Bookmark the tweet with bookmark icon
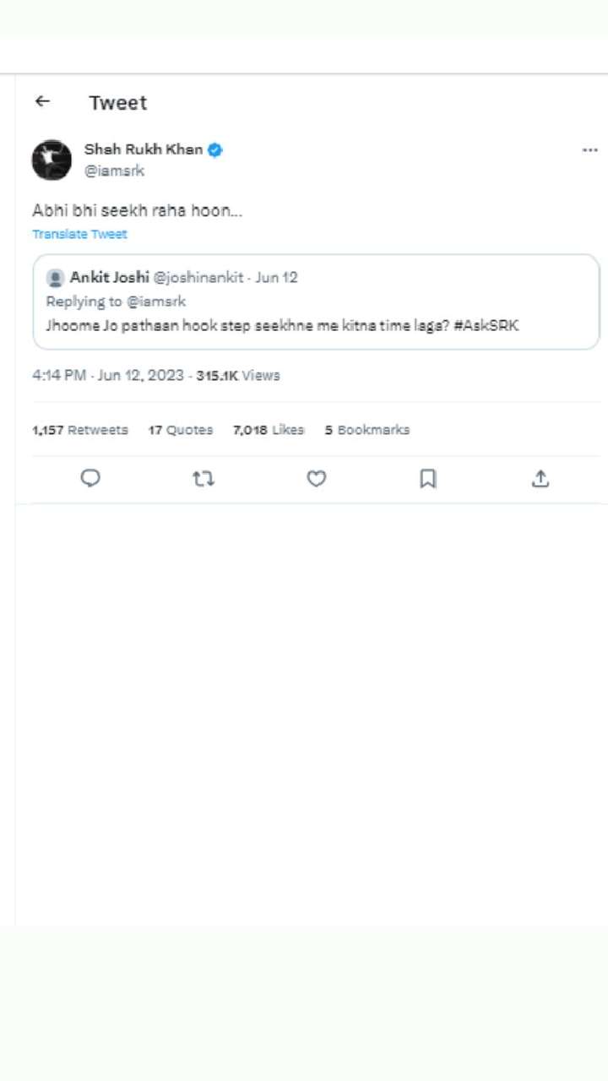This screenshot has height=1081, width=608. (x=428, y=479)
